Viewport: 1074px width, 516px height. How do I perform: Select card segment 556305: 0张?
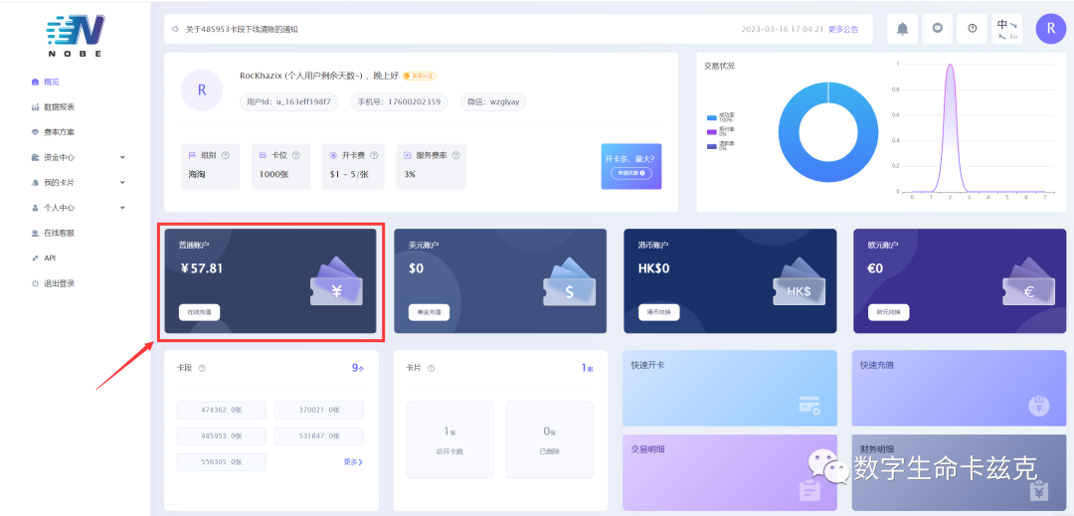(x=221, y=462)
